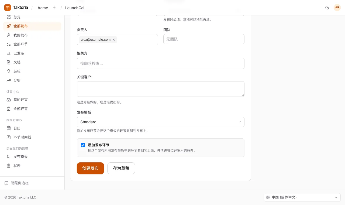Open the 发布模板 Standard dropdown
The width and height of the screenshot is (345, 205).
tap(161, 122)
